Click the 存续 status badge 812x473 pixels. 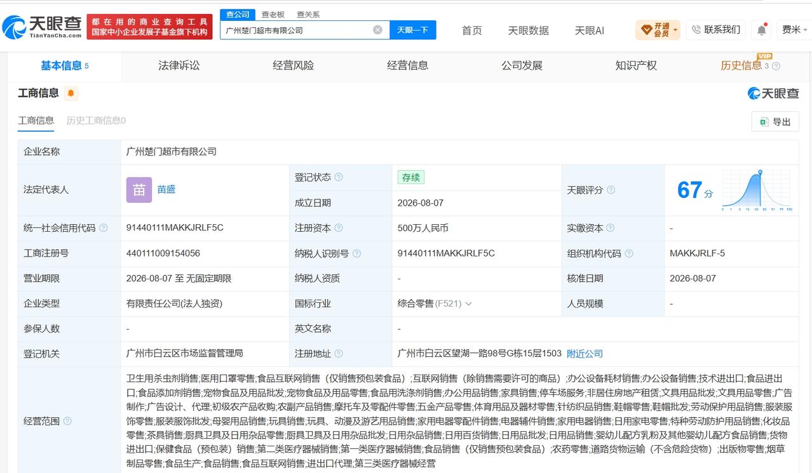click(410, 177)
